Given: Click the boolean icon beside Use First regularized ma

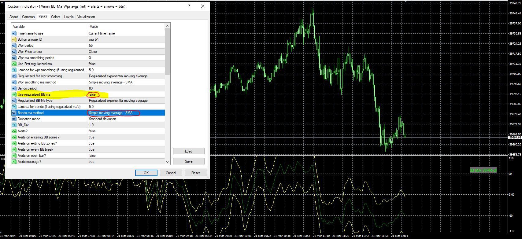Looking at the screenshot, I should pos(14,64).
